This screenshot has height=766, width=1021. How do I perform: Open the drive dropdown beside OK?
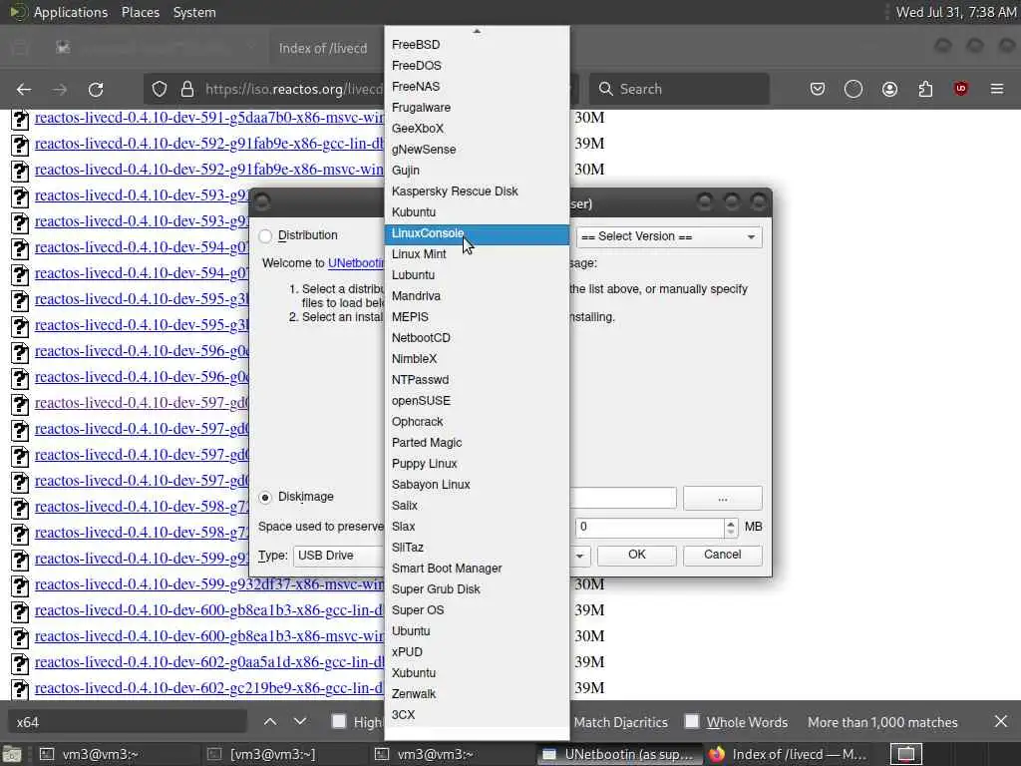pyautogui.click(x=578, y=556)
